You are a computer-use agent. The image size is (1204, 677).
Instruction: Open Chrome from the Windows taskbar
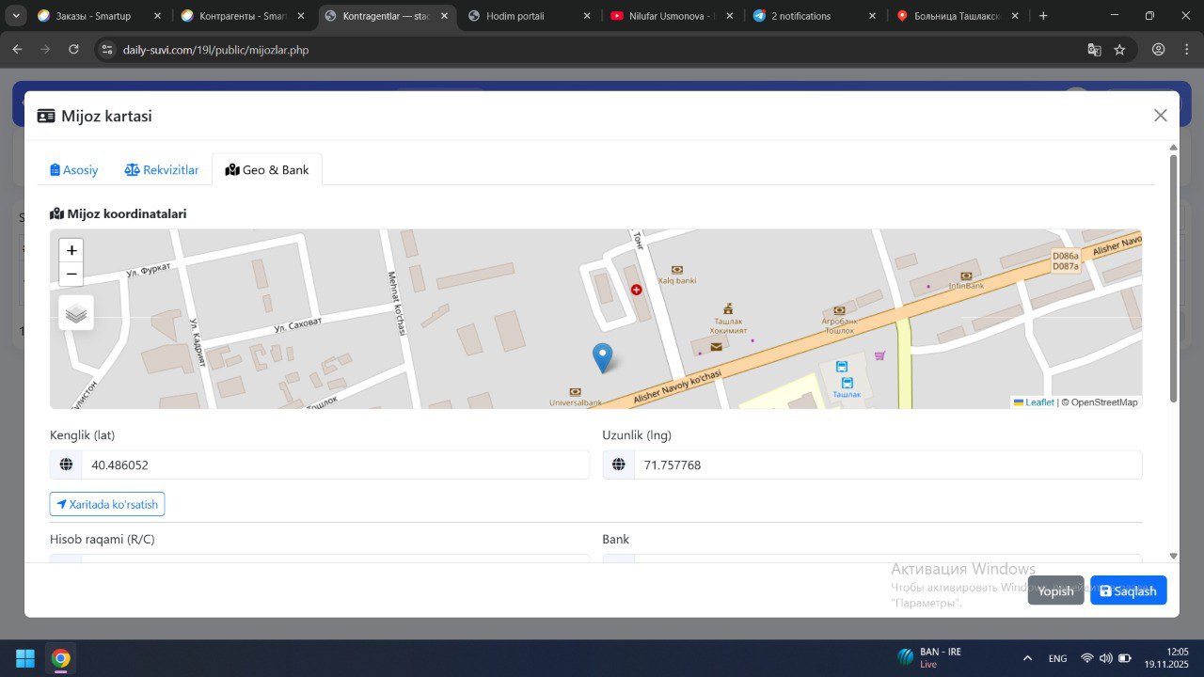pos(61,658)
